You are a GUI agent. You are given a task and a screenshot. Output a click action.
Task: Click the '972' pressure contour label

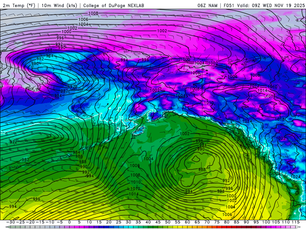click(x=13, y=142)
